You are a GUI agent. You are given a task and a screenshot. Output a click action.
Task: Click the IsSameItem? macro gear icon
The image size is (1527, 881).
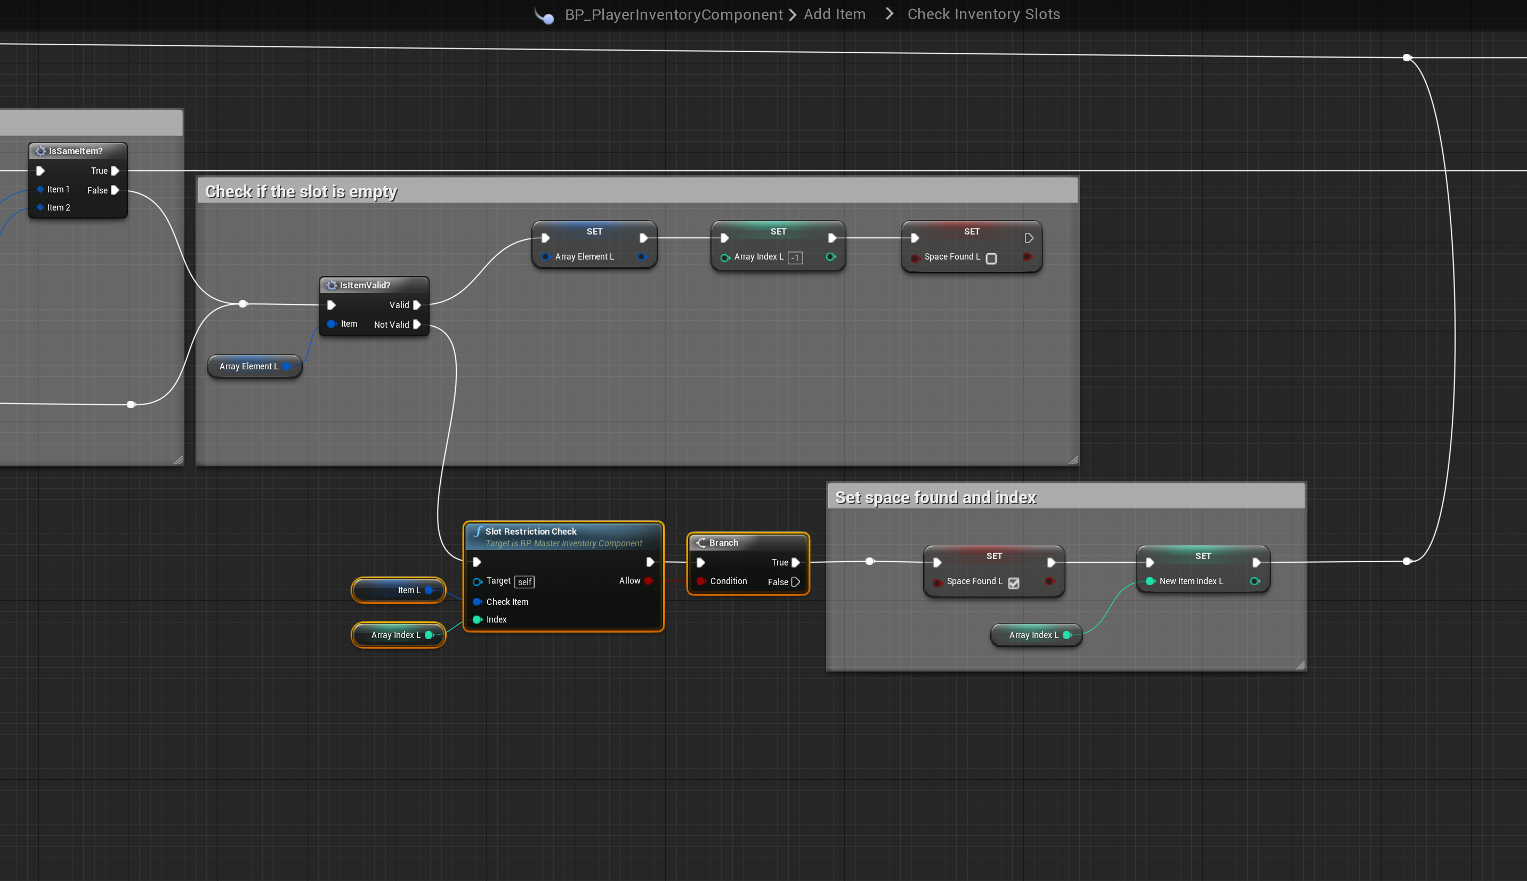[41, 151]
